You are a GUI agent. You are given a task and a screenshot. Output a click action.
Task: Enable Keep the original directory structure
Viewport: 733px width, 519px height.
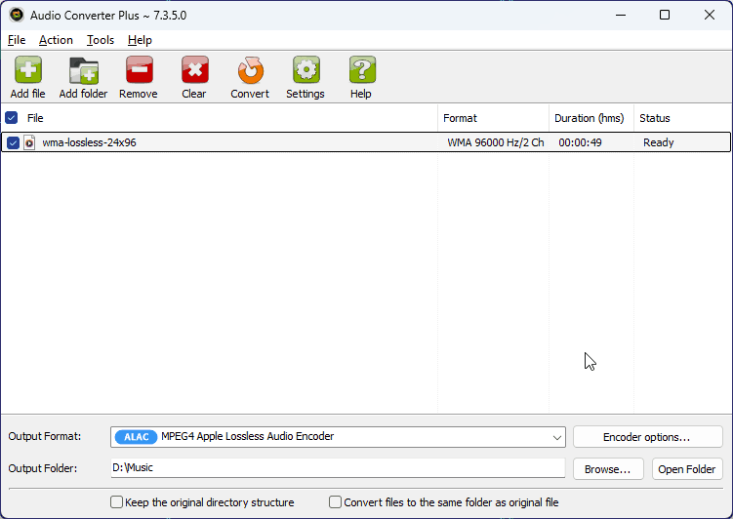coord(116,502)
